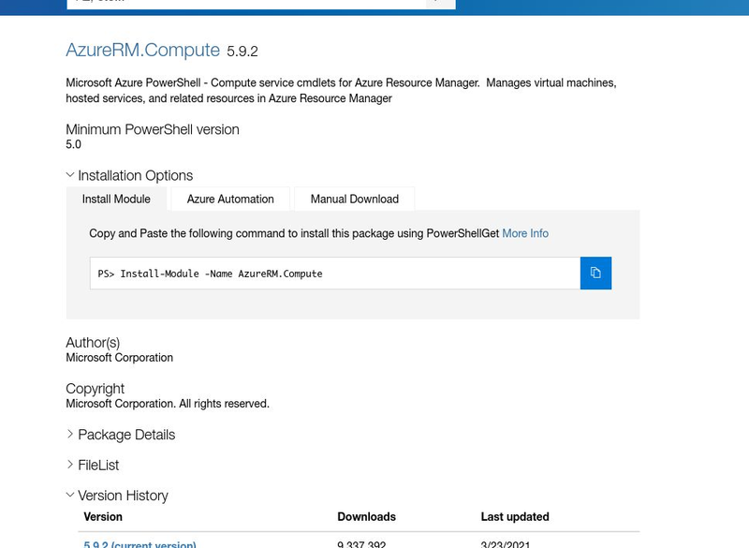Collapse the Installation Options section

pos(129,175)
